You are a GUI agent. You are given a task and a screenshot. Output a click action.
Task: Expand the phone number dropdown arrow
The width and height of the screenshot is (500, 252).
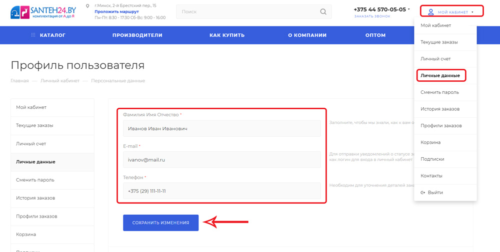tap(409, 9)
